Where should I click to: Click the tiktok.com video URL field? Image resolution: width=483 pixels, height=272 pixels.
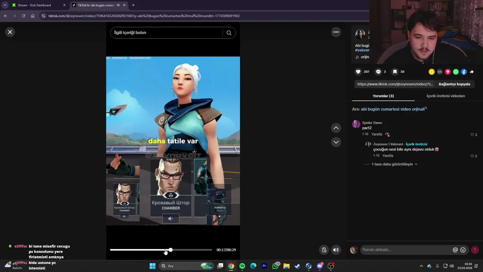click(x=395, y=84)
